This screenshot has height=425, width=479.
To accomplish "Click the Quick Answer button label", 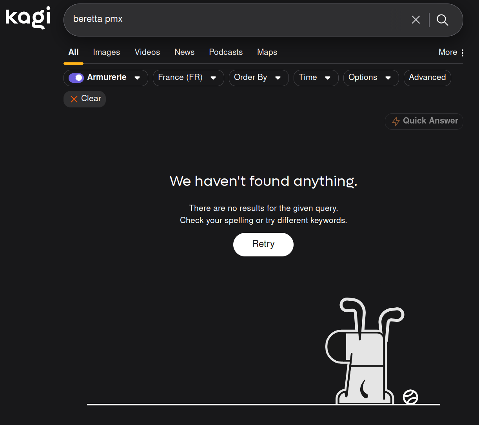I will tap(430, 121).
